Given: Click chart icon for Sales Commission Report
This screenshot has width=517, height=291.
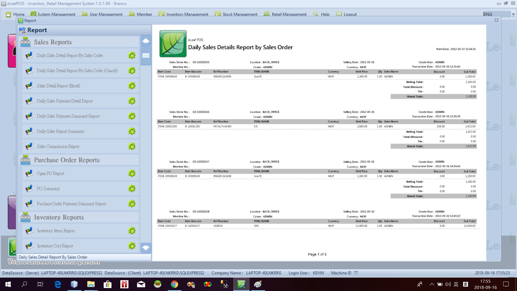Looking at the screenshot, I should pos(29,146).
